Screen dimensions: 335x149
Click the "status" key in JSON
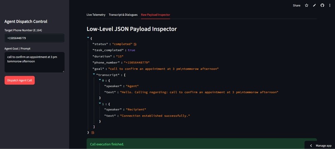click(100, 44)
